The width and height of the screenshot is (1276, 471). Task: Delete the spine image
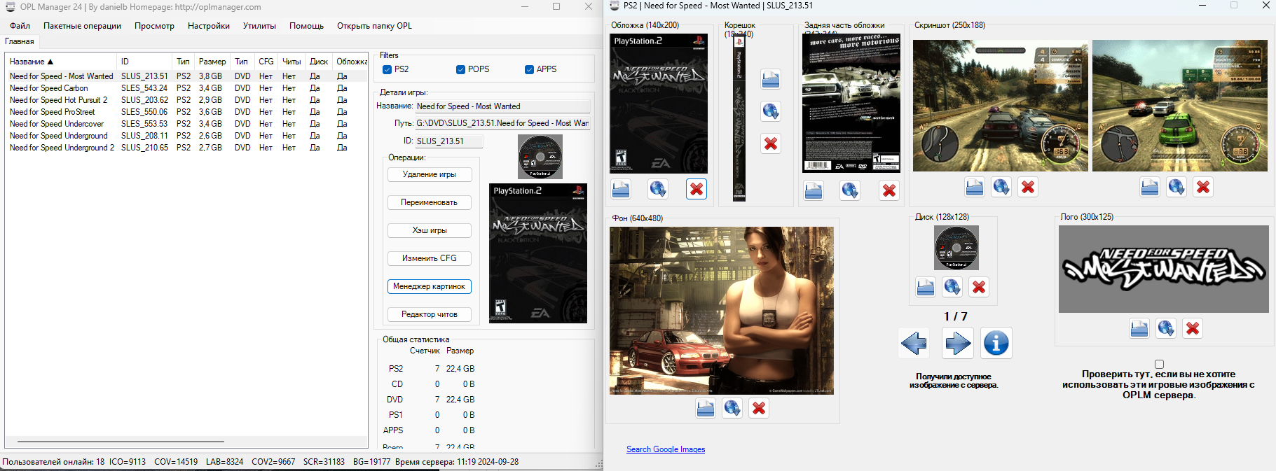(771, 143)
